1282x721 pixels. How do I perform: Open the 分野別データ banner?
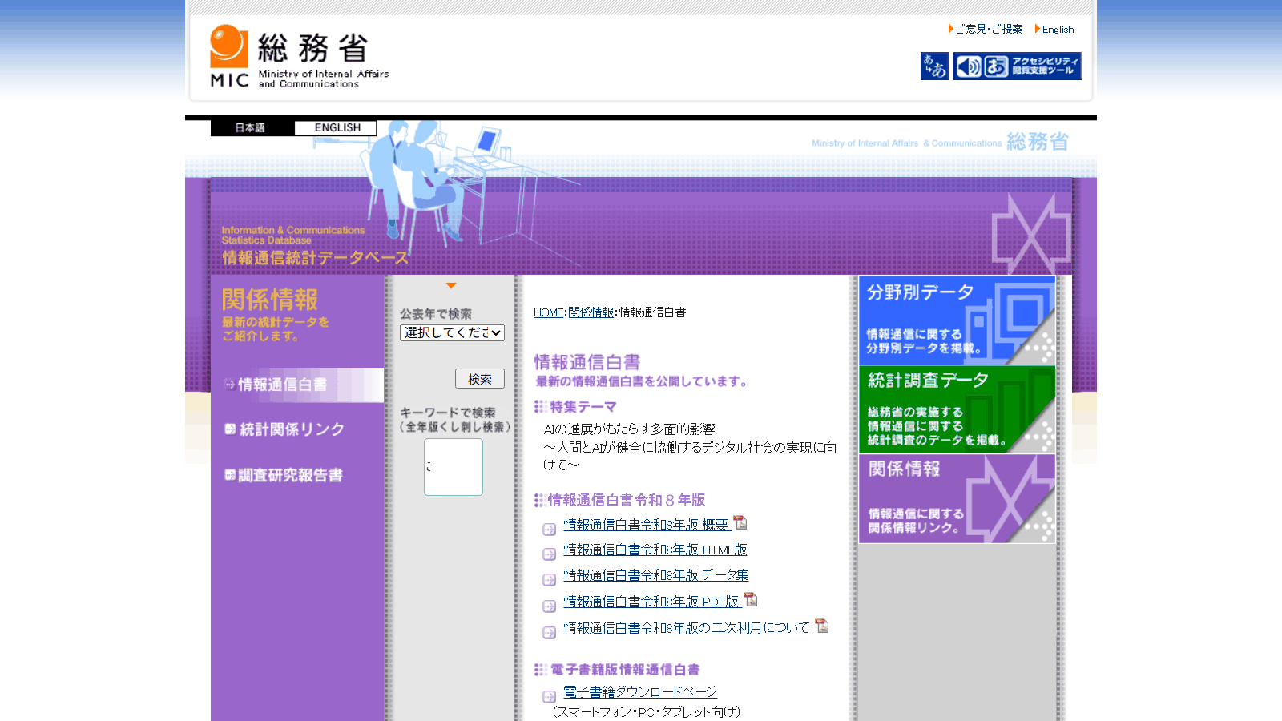tap(957, 320)
